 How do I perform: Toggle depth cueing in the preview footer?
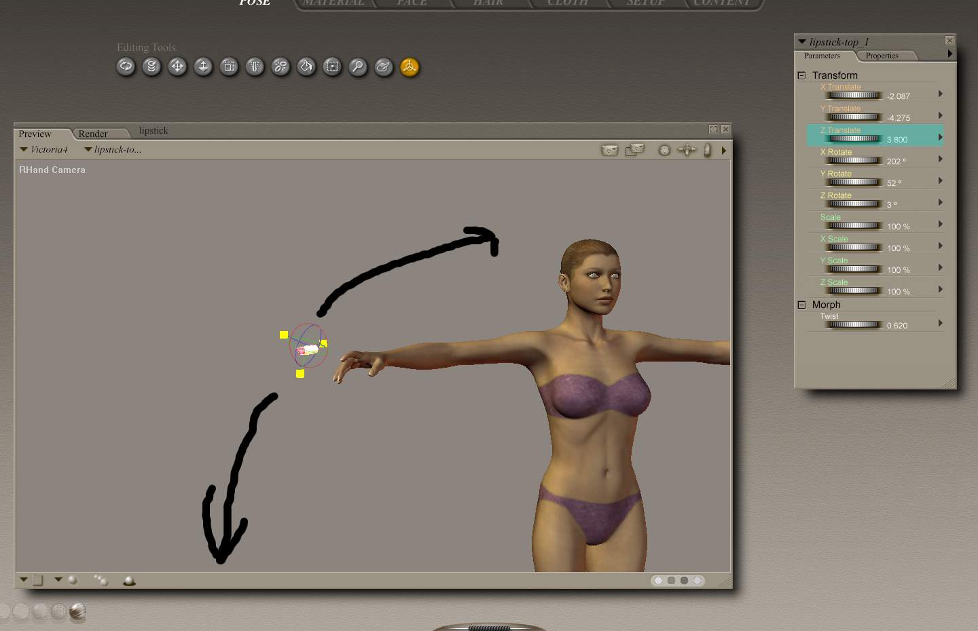(x=101, y=580)
